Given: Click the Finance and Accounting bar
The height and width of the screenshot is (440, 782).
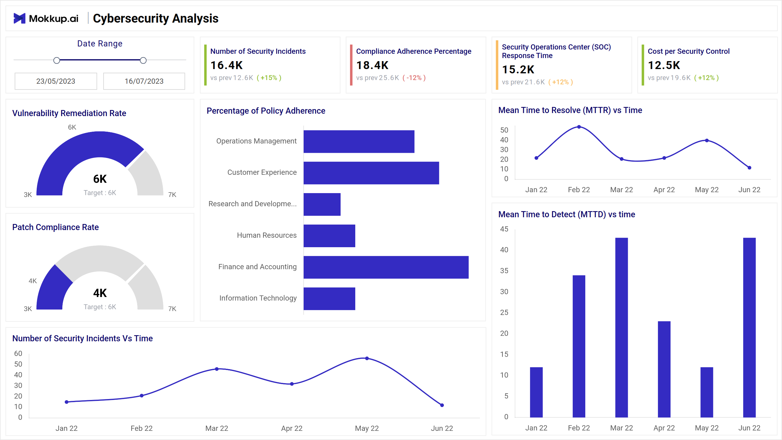Looking at the screenshot, I should (386, 267).
